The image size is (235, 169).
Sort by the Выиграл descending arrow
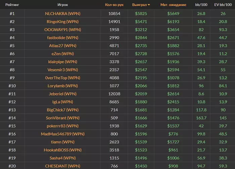point(149,5)
